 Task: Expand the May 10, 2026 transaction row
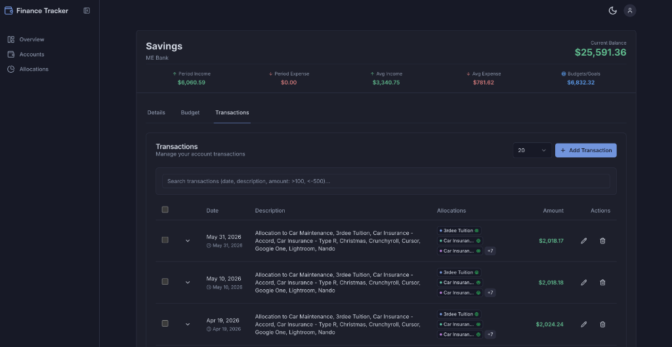(188, 282)
